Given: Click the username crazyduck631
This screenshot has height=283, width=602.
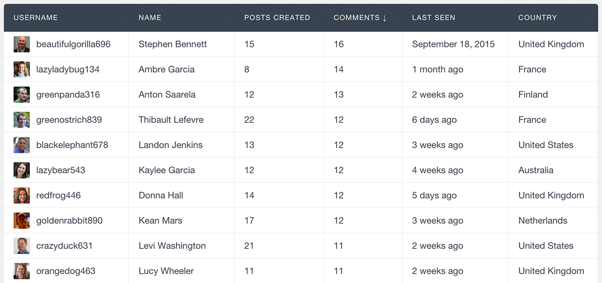Looking at the screenshot, I should [64, 246].
